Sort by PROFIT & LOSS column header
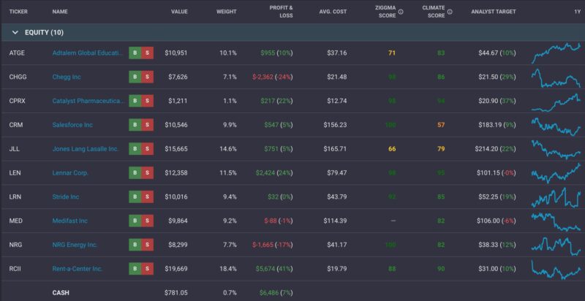The height and width of the screenshot is (301, 585). point(282,12)
